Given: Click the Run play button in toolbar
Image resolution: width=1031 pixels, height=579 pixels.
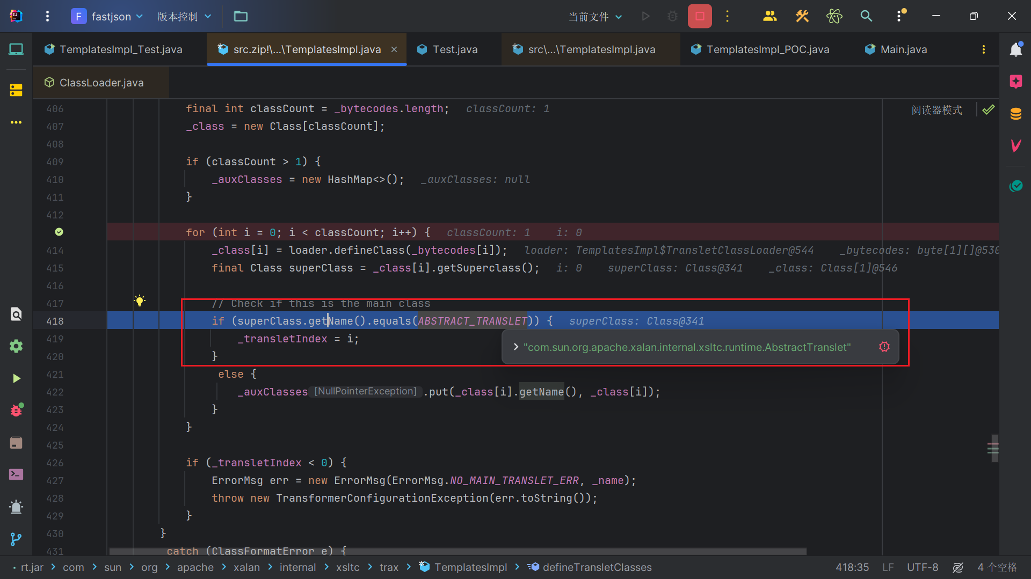Looking at the screenshot, I should [645, 17].
